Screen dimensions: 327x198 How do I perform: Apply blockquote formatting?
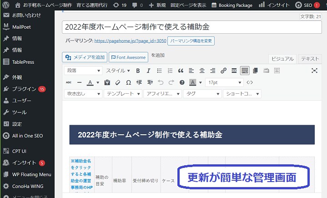click(x=181, y=71)
